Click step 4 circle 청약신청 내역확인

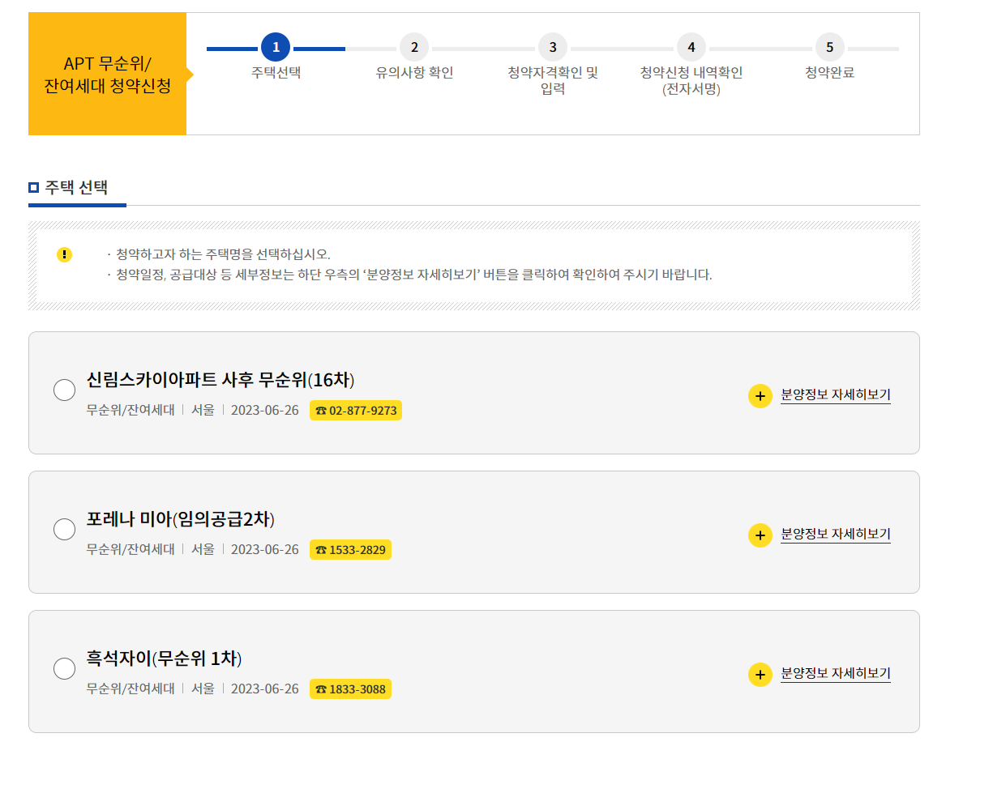[691, 47]
